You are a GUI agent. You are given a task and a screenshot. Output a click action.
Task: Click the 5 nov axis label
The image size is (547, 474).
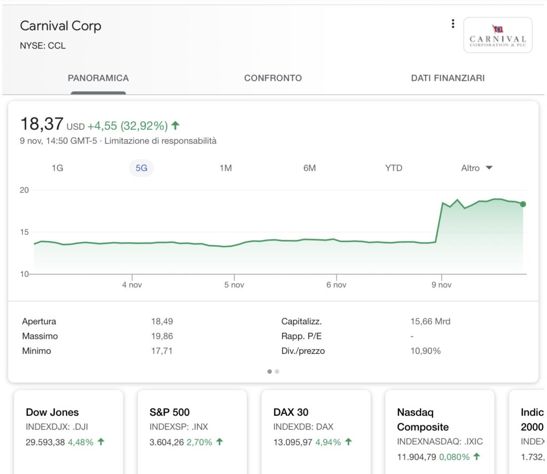pos(234,285)
